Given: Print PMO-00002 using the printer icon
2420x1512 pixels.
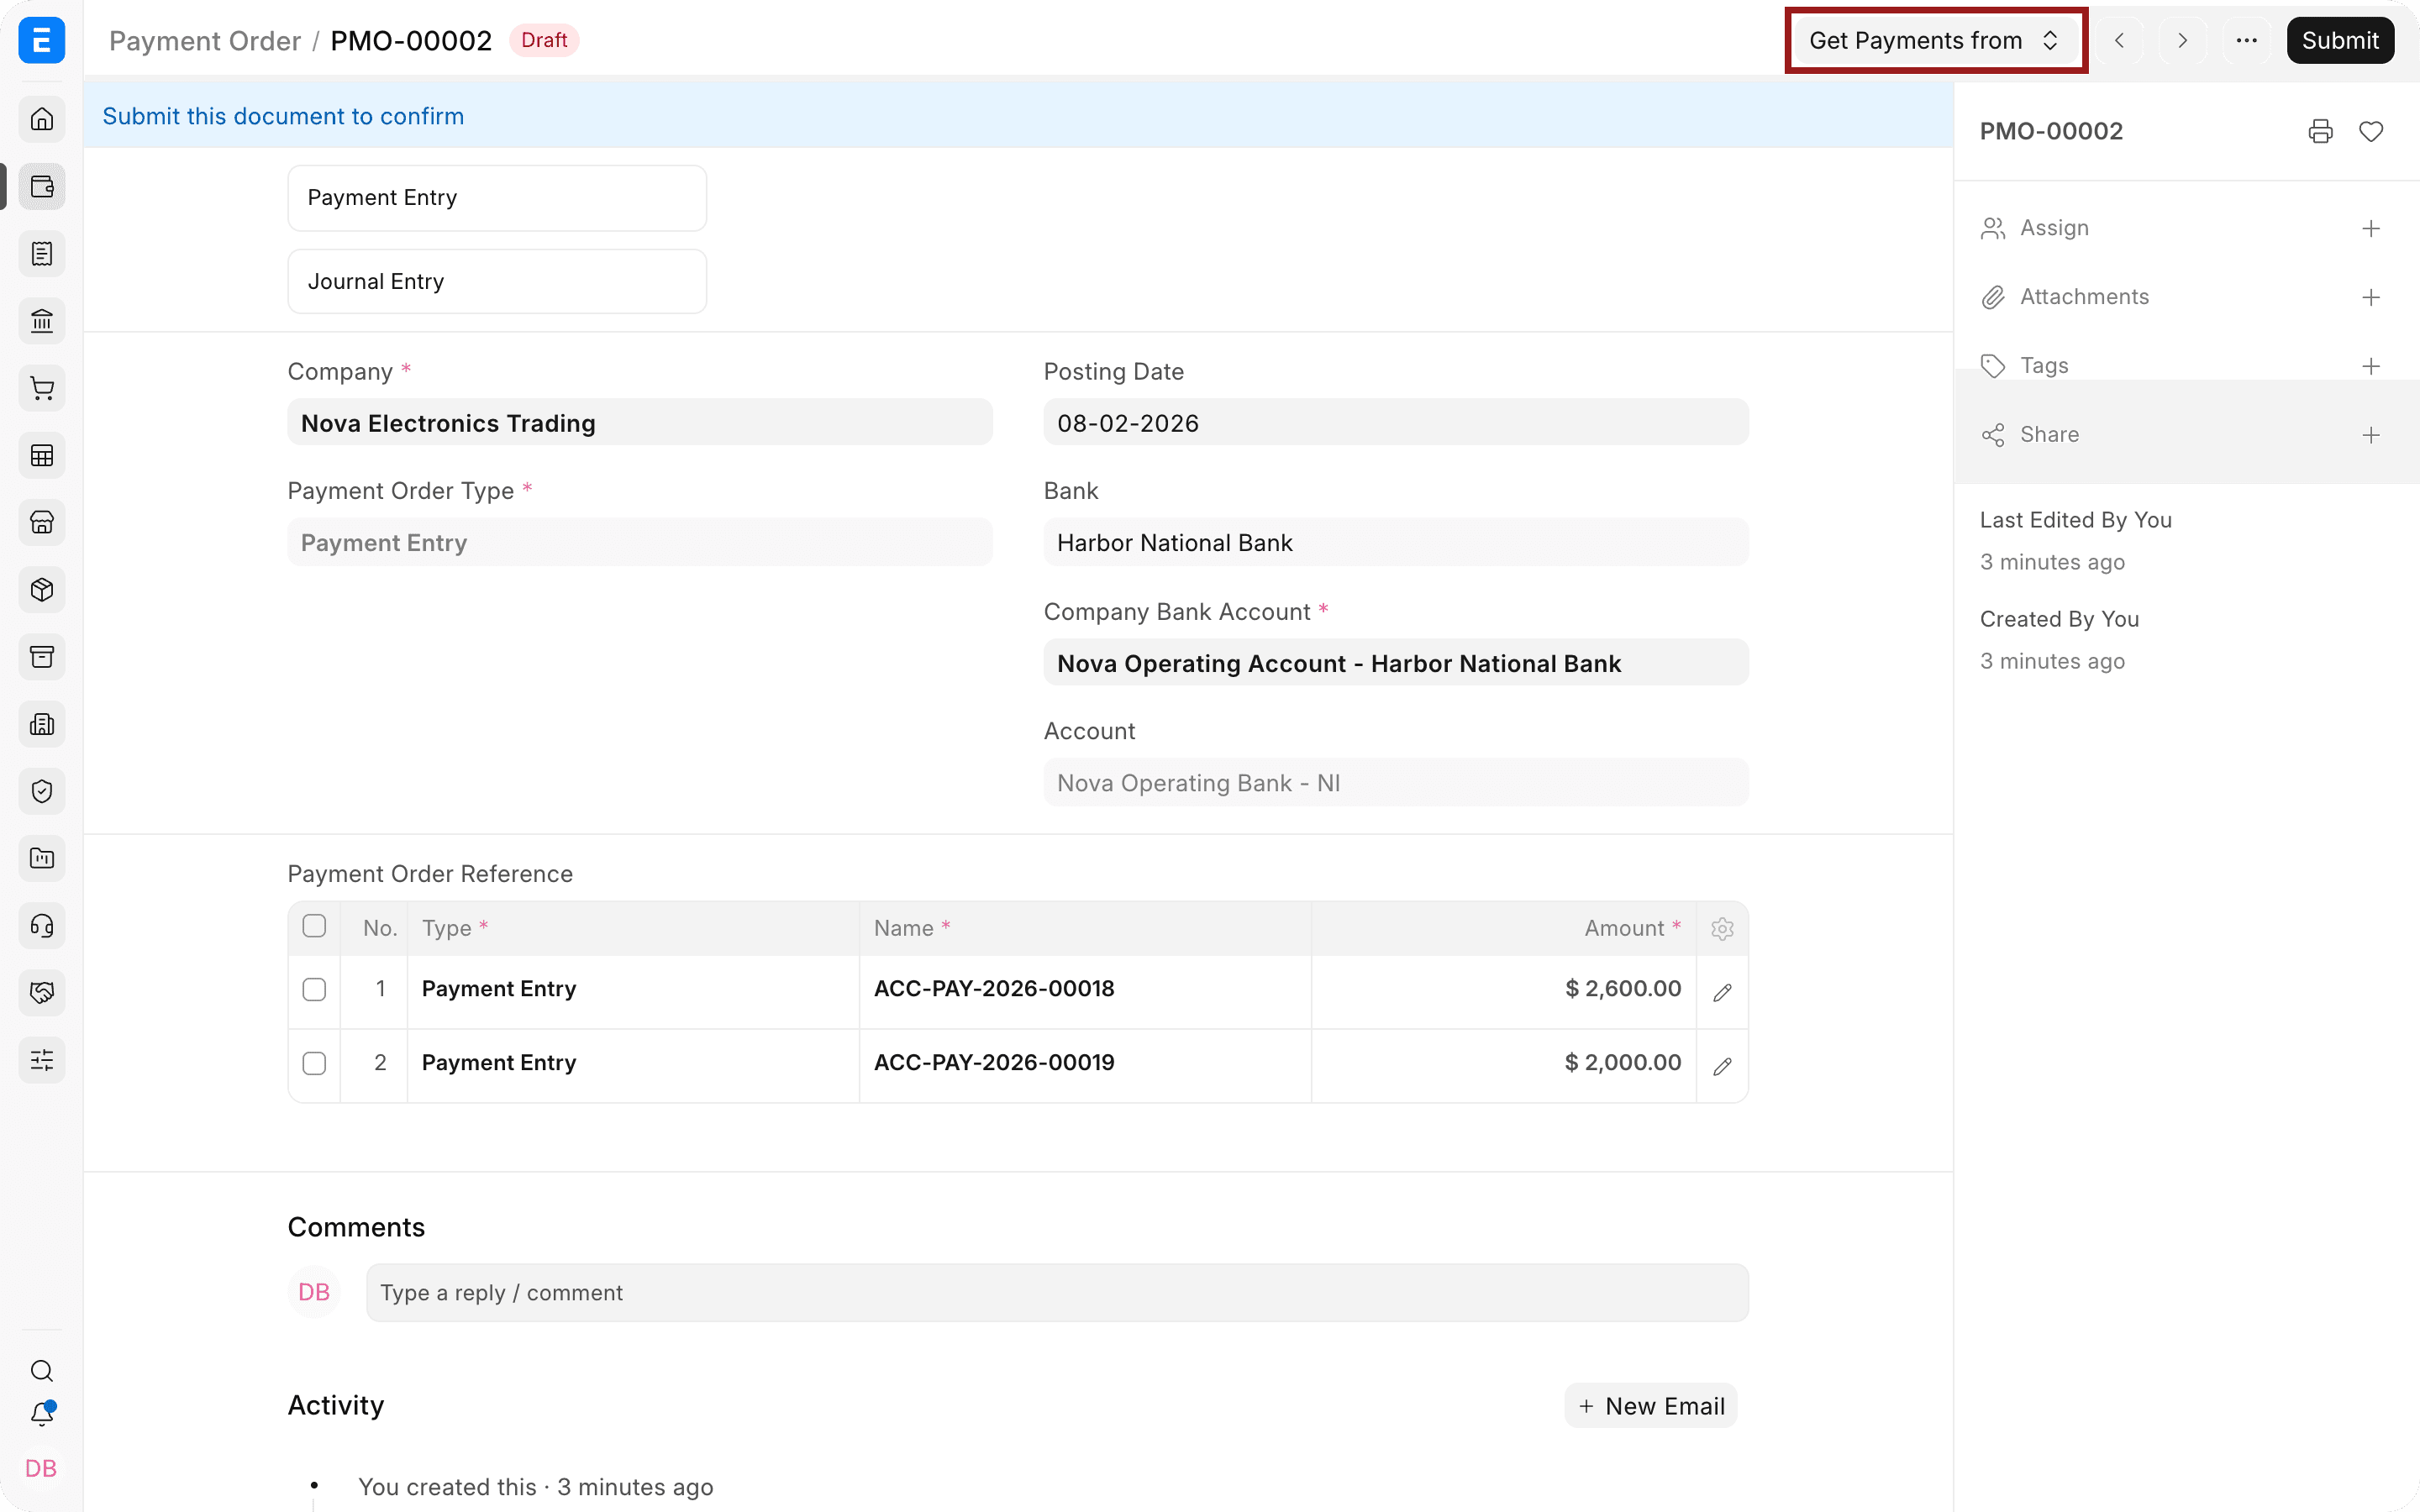Looking at the screenshot, I should tap(2320, 131).
